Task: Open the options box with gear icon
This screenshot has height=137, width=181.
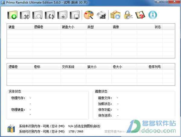Action: [x=115, y=15]
